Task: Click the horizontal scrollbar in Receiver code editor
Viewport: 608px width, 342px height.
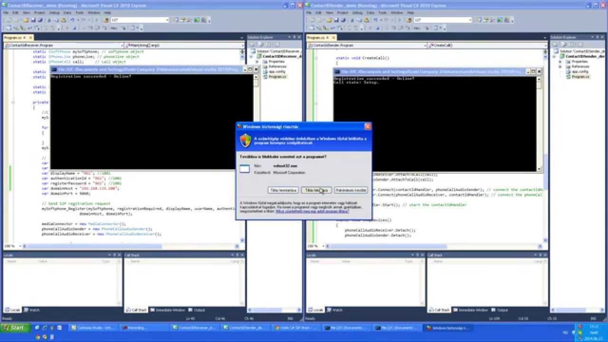Action: 131,246
